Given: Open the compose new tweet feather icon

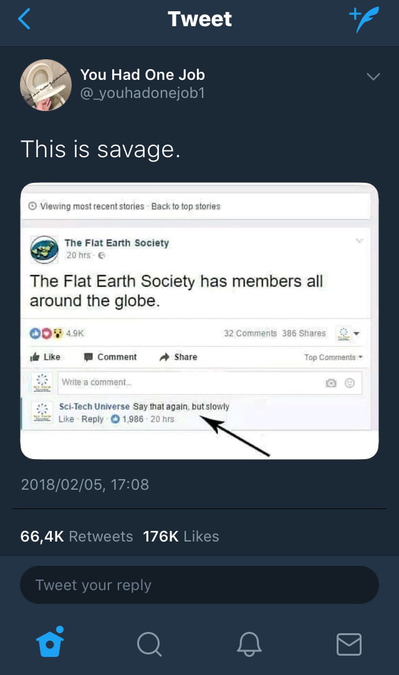Looking at the screenshot, I should (x=364, y=19).
